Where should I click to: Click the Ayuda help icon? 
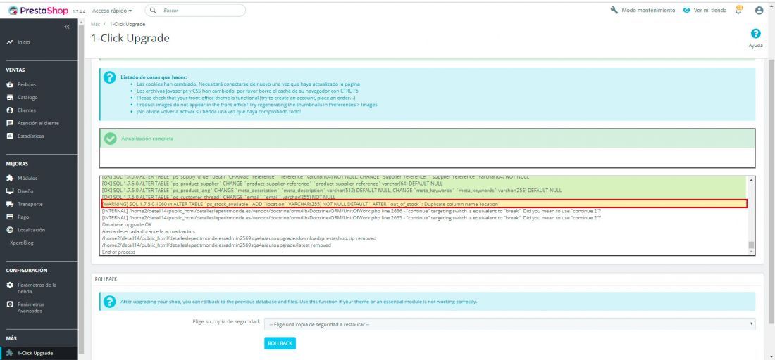click(755, 33)
